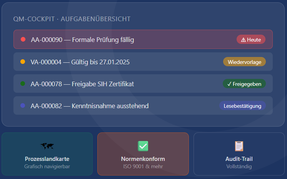
Task: Select the VA-000004 Gültig bis row
Action: click(x=143, y=62)
